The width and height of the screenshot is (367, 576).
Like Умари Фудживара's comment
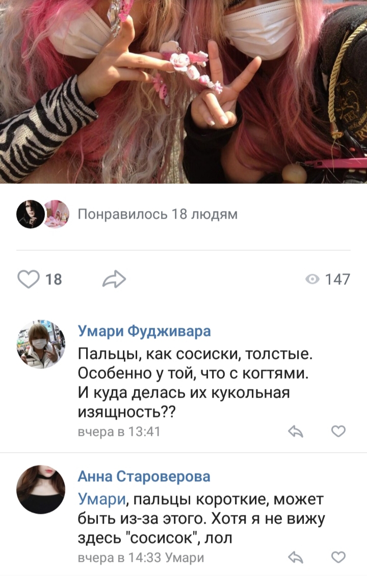[338, 431]
